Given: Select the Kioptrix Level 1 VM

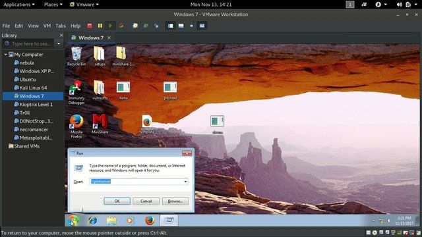Looking at the screenshot, I should click(x=34, y=104).
